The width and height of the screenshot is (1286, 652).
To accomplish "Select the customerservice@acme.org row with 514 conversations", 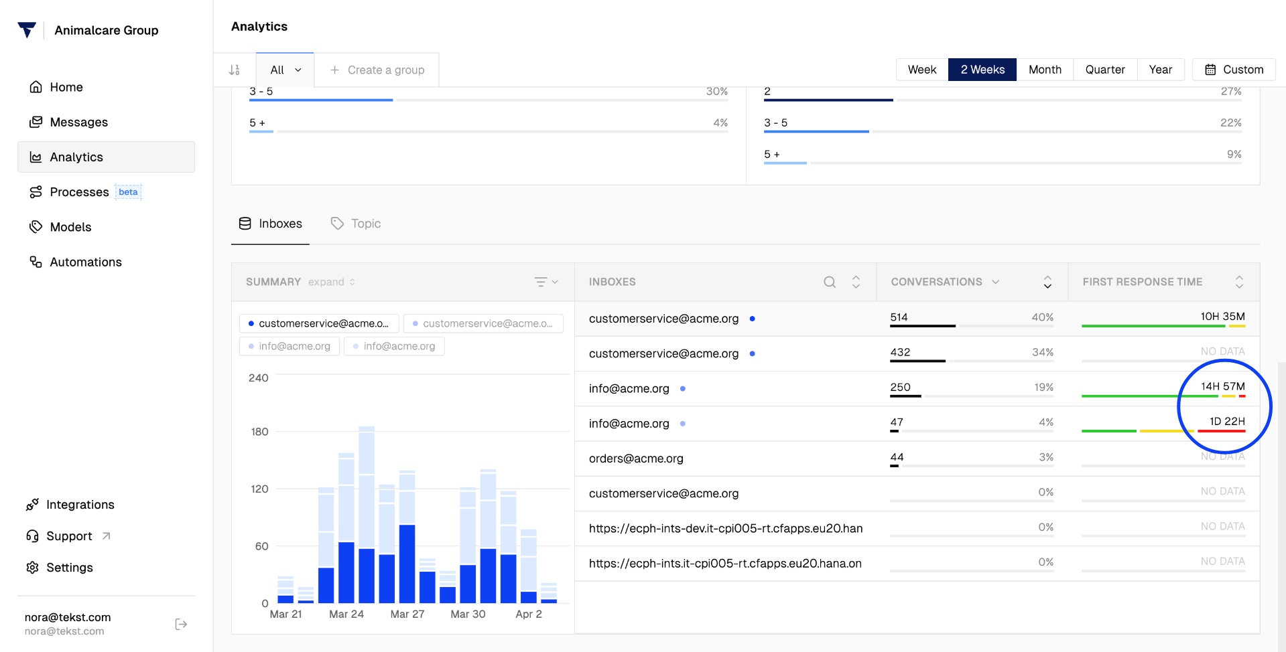I will point(917,319).
